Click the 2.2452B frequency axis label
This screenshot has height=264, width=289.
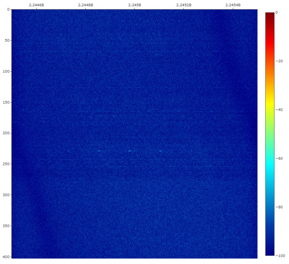pyautogui.click(x=184, y=5)
